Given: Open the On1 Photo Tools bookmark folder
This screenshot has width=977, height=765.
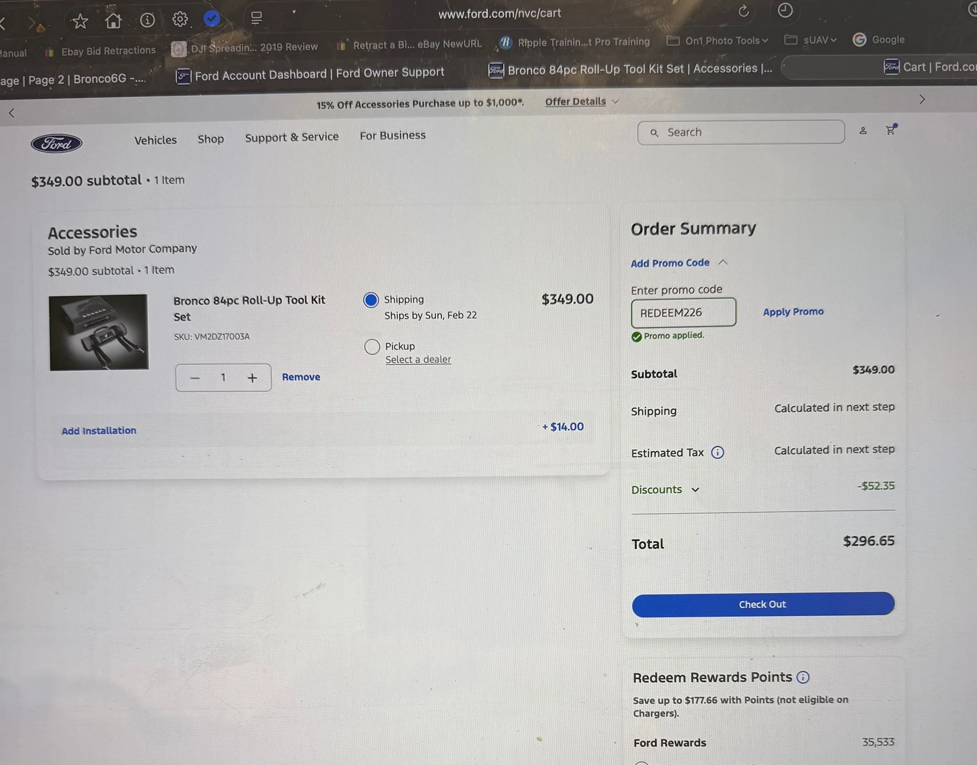Looking at the screenshot, I should pyautogui.click(x=717, y=41).
